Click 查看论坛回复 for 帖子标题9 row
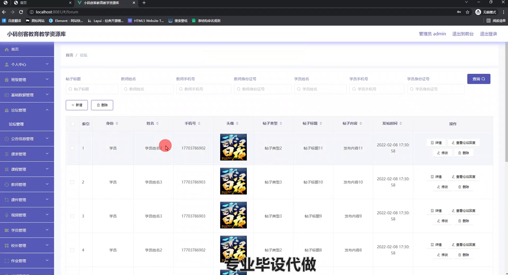Image resolution: width=508 pixels, height=275 pixels. click(464, 211)
